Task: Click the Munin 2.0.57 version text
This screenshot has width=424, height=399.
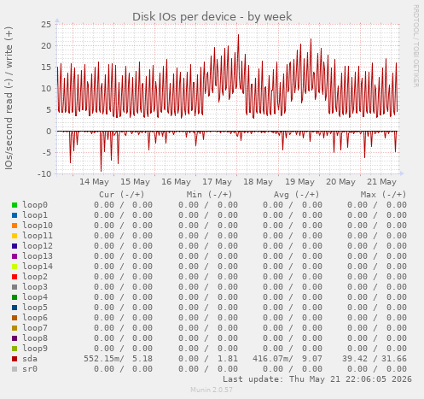Action: point(212,390)
